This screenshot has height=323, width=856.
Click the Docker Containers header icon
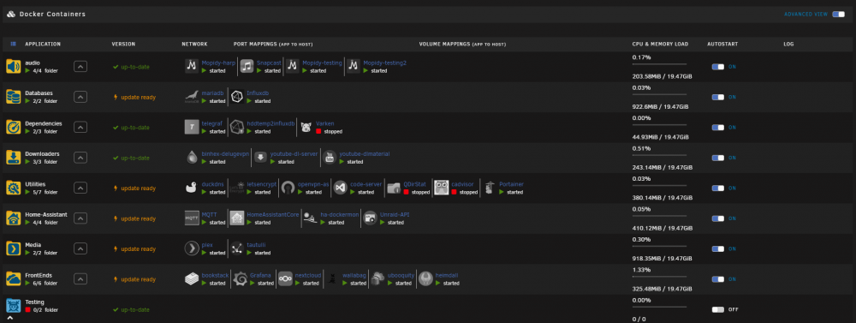click(x=11, y=15)
